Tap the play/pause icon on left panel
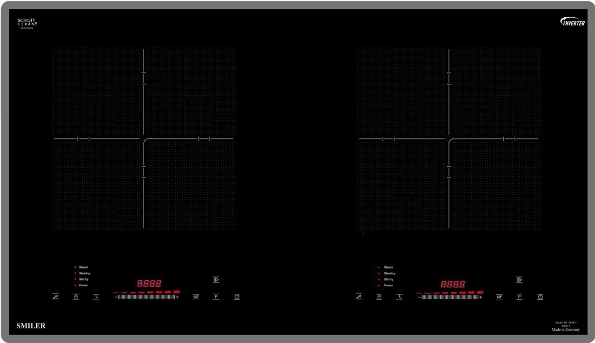Viewport: 595px width, 343px height. (x=216, y=280)
